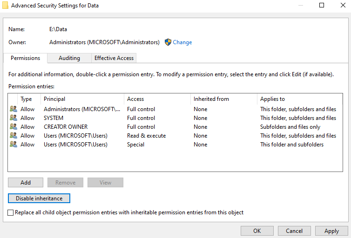The image size is (351, 238).
Task: Click None in the Special row
Action: tap(200, 145)
